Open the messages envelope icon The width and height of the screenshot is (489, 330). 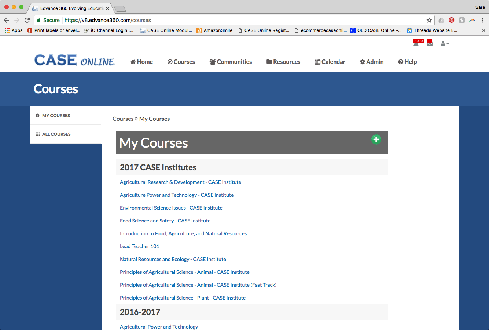[x=430, y=44]
